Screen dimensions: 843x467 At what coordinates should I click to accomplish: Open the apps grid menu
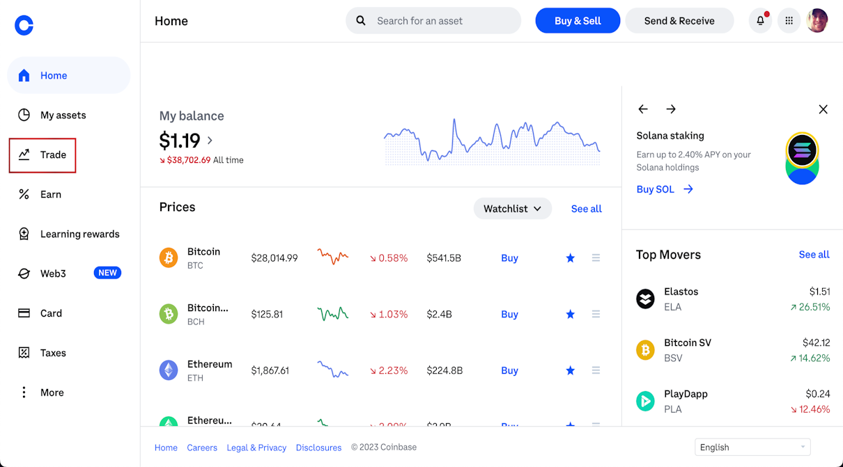(x=789, y=21)
